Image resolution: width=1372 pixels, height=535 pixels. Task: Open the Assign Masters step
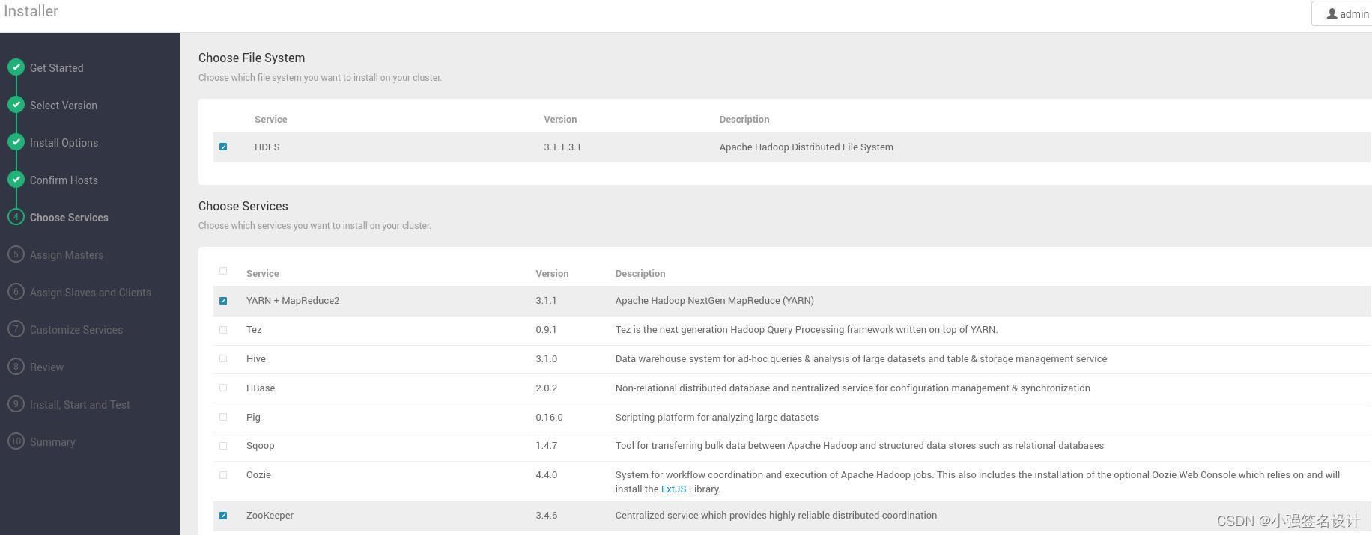click(x=67, y=255)
